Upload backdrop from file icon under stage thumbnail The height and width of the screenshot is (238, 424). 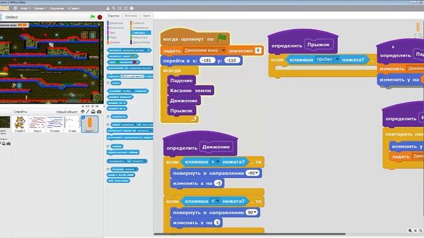[4, 143]
